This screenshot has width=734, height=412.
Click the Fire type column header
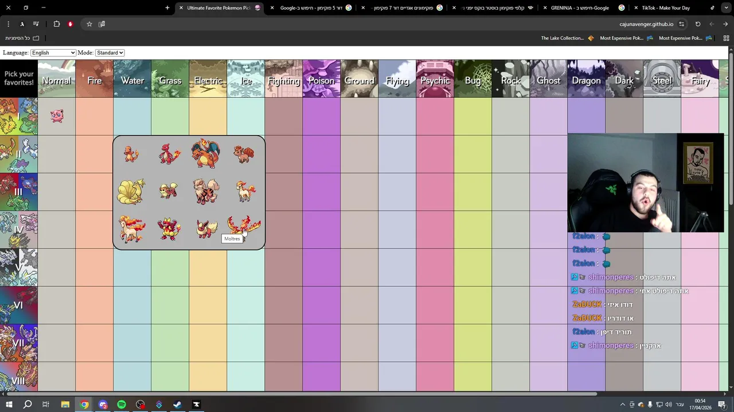coord(95,79)
